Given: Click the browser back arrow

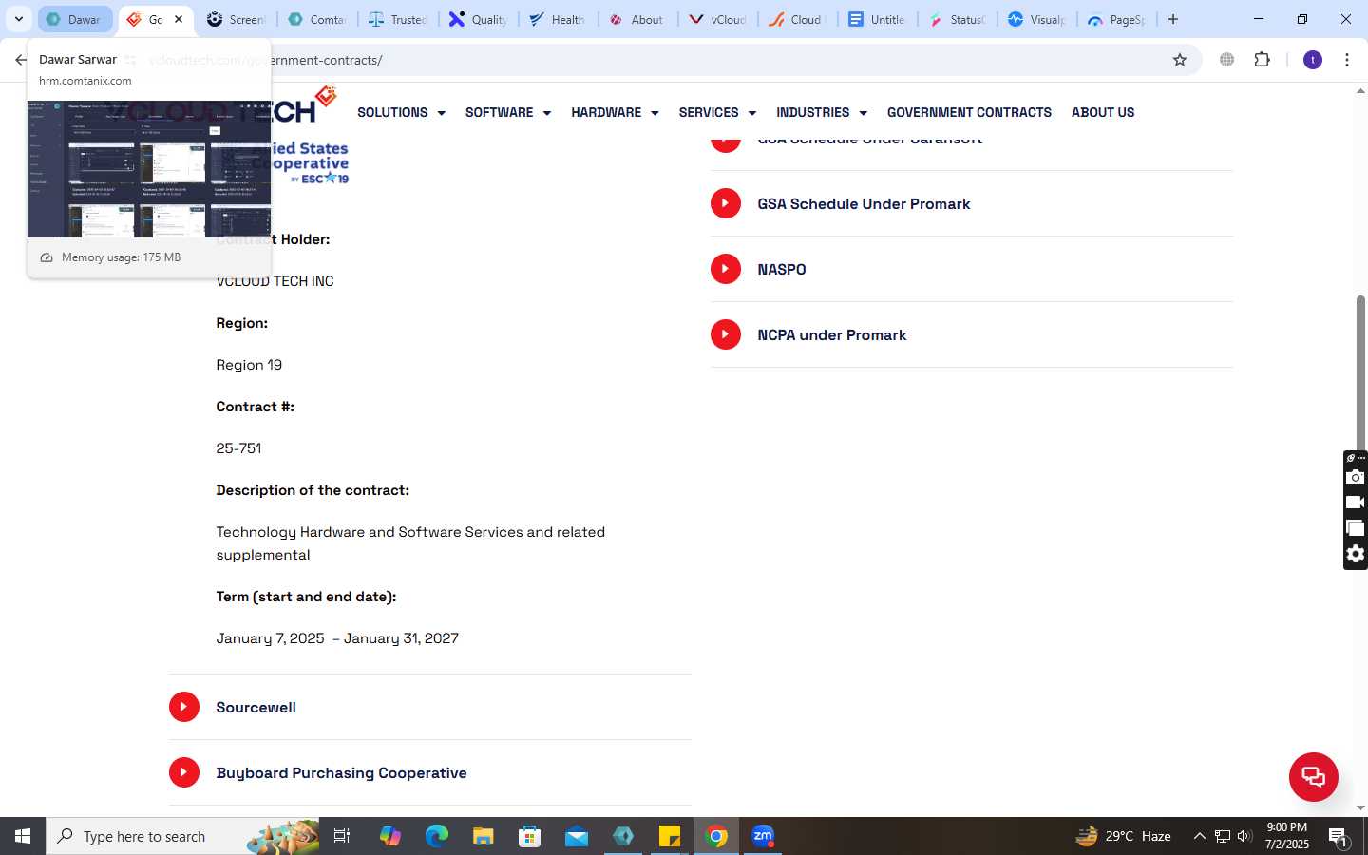Looking at the screenshot, I should pyautogui.click(x=20, y=60).
